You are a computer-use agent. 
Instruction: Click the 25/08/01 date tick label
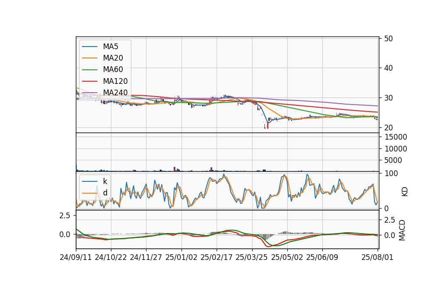[x=377, y=257]
